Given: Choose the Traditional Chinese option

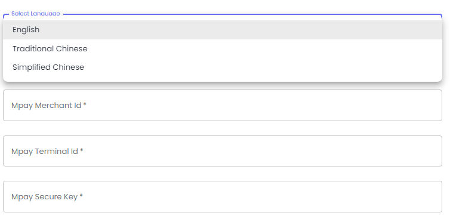Looking at the screenshot, I should pyautogui.click(x=223, y=48).
